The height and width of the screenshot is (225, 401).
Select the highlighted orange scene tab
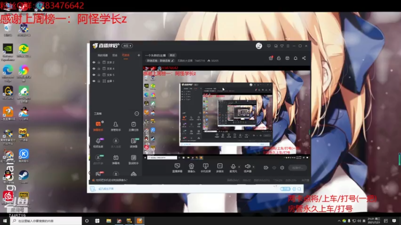pos(126,55)
